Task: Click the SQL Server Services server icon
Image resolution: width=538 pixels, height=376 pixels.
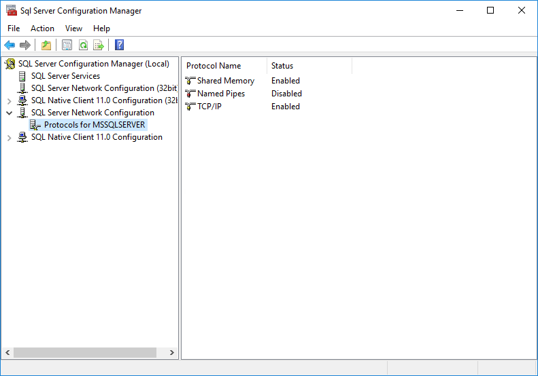Action: click(22, 76)
